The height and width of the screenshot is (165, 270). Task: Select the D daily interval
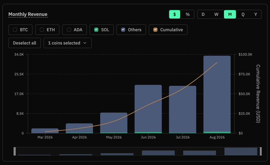tap(203, 14)
